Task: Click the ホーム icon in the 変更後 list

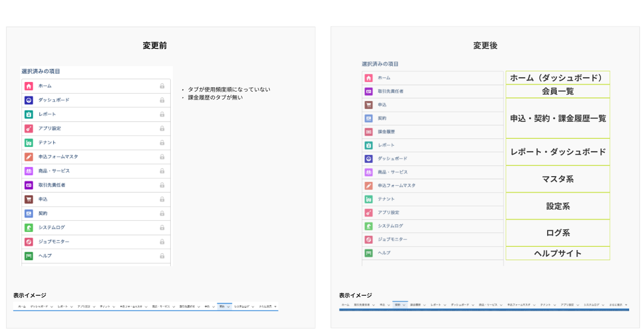Action: click(368, 78)
